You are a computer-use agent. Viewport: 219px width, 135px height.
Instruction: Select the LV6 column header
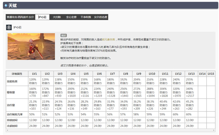pos(99,74)
